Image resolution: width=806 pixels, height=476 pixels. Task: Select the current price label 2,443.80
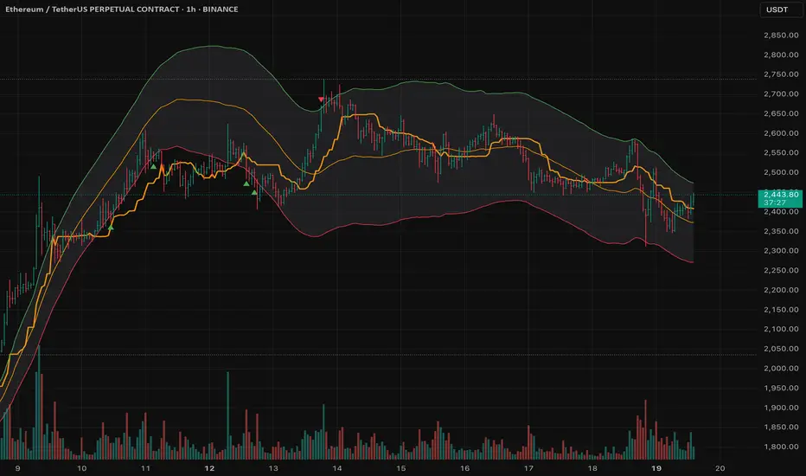pyautogui.click(x=780, y=195)
